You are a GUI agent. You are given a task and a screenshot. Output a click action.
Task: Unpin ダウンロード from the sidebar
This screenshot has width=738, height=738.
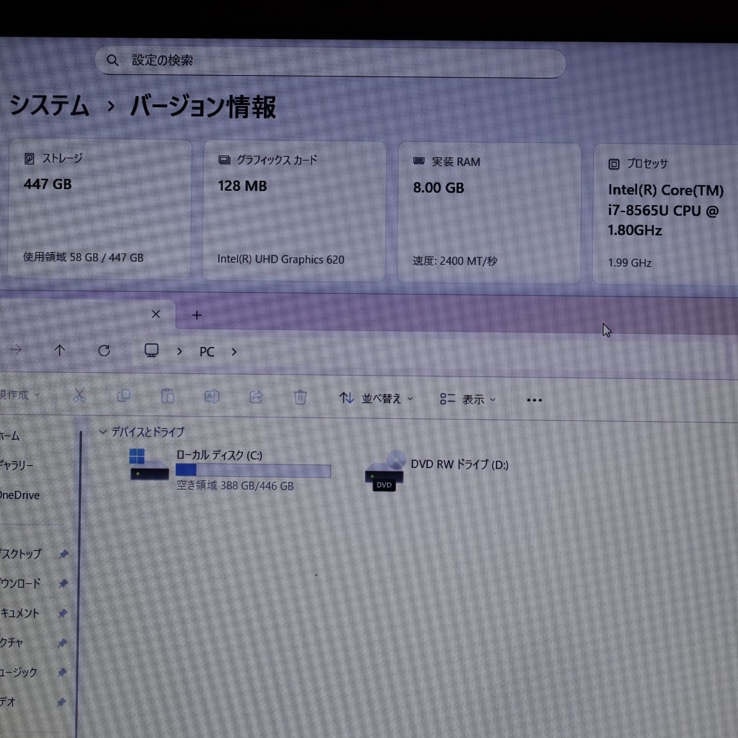(63, 584)
